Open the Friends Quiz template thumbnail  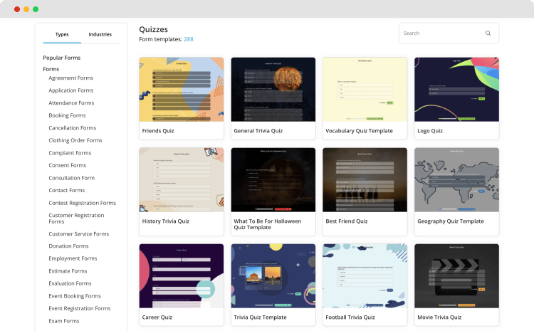[x=182, y=90]
